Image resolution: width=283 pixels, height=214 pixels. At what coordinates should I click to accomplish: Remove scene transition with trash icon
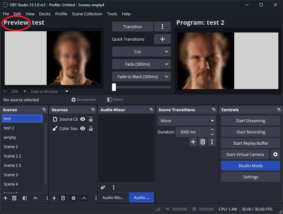(x=203, y=142)
